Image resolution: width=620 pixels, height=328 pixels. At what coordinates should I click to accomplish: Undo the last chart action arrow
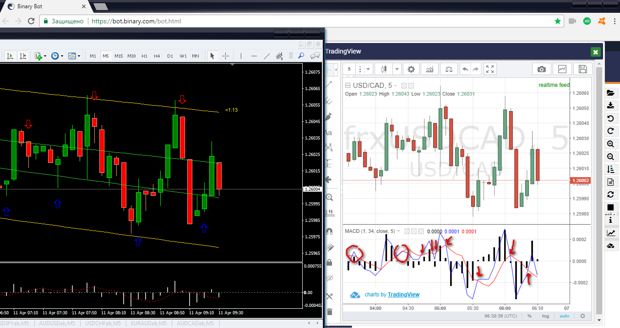(465, 69)
